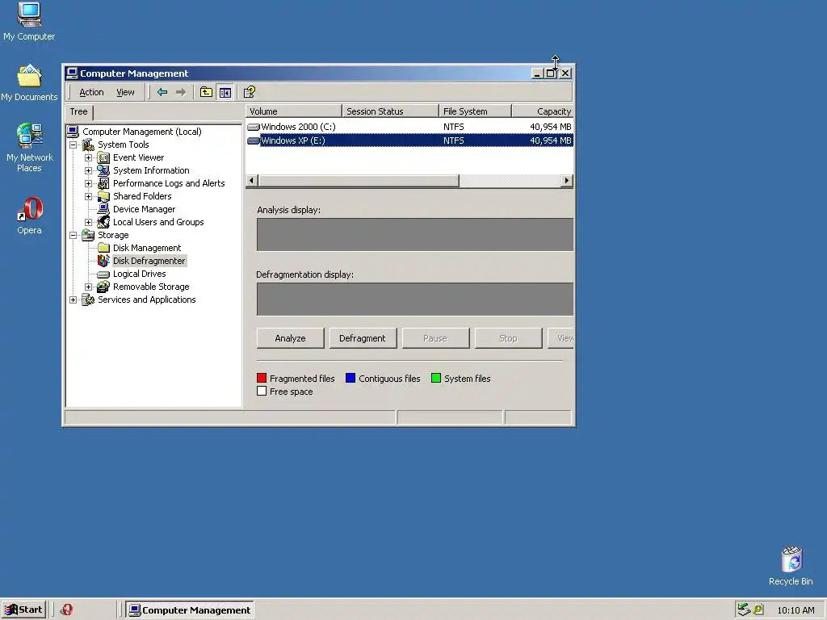Click the Event Viewer icon in tree
The image size is (827, 620).
(104, 157)
